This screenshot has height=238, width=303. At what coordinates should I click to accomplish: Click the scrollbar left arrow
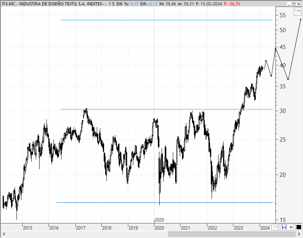pyautogui.click(x=4, y=234)
